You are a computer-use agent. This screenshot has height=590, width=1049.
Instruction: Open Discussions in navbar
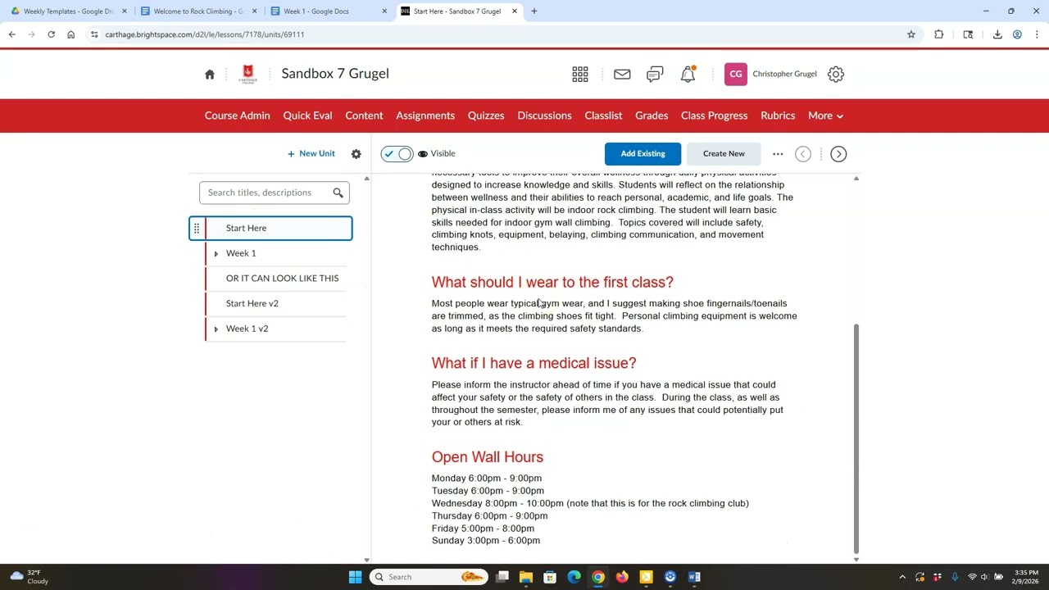point(544,116)
